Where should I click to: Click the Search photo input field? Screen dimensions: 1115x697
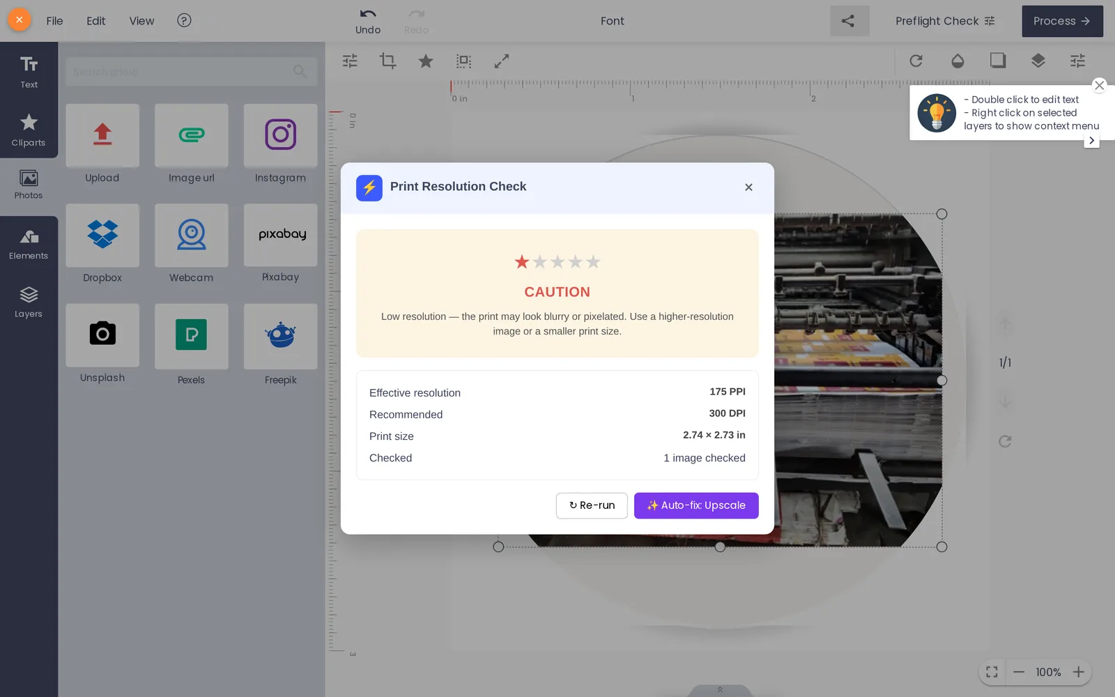[x=191, y=72]
